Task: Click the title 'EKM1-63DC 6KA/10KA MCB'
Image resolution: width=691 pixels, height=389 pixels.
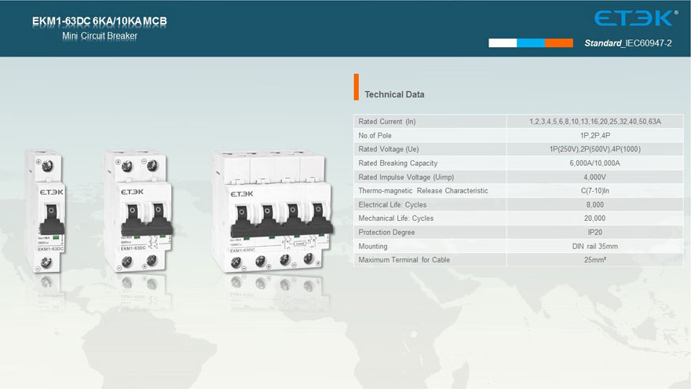Action: pos(100,21)
